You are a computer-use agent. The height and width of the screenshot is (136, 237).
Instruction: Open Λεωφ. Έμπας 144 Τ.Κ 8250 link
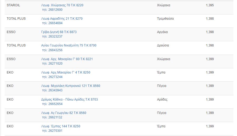tap(61, 126)
